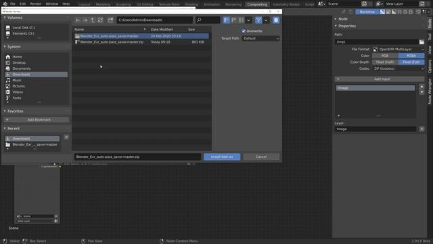Show the Red backdrop channel
433x244 pixels.
pos(400,12)
